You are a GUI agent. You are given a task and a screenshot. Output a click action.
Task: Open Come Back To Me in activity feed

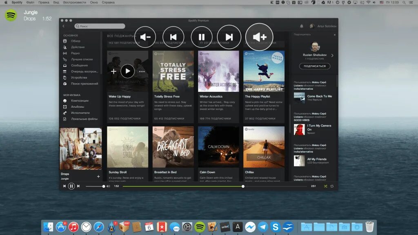[x=319, y=96]
